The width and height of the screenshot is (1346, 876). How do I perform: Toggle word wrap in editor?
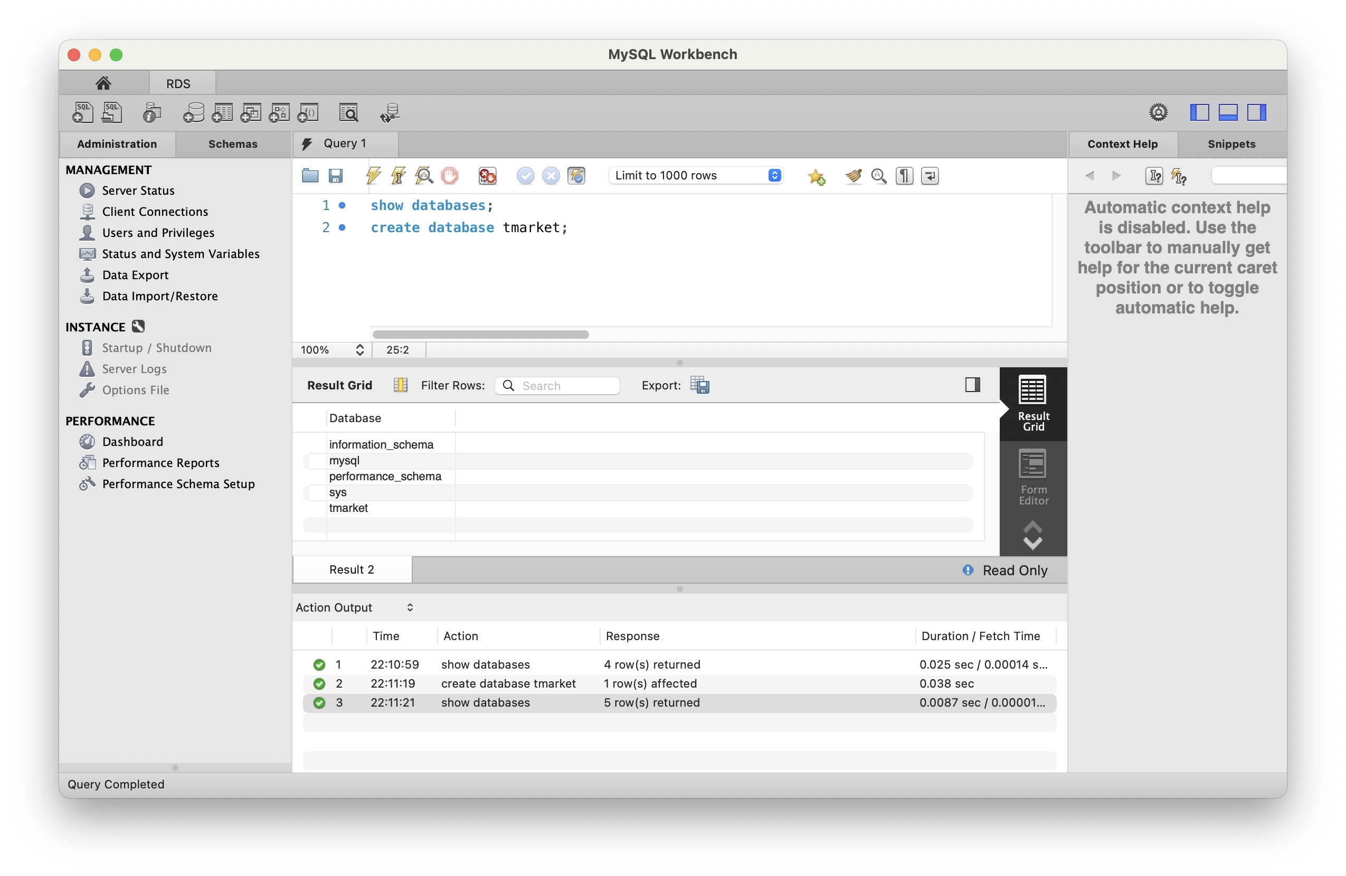coord(930,176)
